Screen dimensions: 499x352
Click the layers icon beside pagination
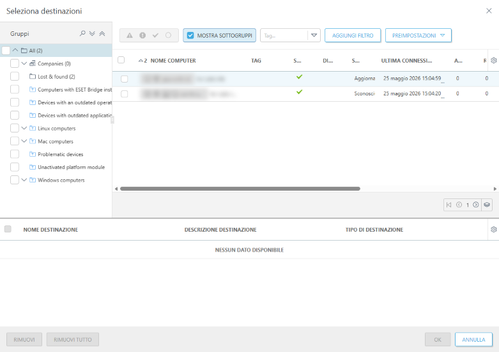tap(487, 205)
